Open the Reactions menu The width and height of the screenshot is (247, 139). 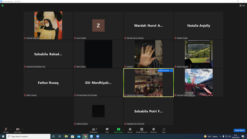pos(154,130)
